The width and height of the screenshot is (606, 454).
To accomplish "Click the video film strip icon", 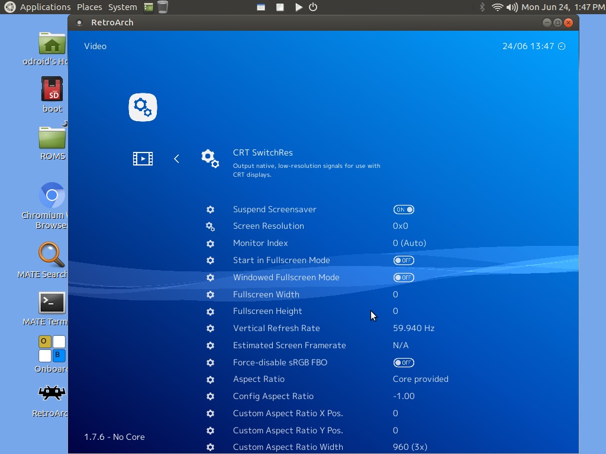I will (143, 158).
